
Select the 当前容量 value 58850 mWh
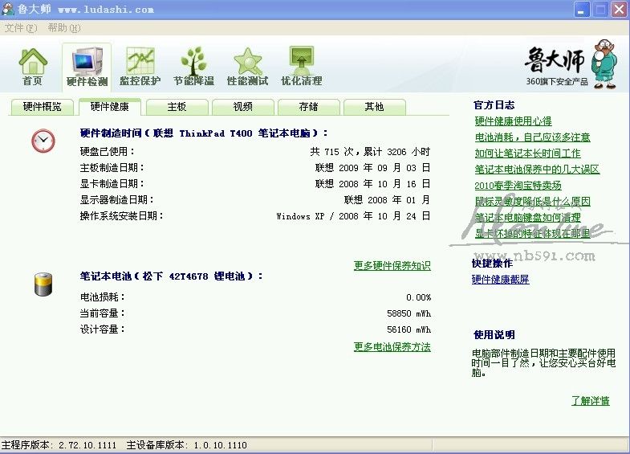coord(408,313)
